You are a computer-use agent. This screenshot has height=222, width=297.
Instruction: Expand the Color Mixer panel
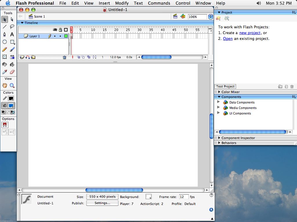pos(219,92)
